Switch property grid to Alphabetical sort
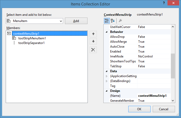Viewport: 181px width, 118px height. (x=113, y=21)
